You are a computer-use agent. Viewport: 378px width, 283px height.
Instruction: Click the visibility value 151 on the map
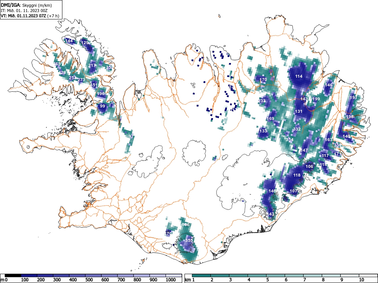click(x=94, y=85)
